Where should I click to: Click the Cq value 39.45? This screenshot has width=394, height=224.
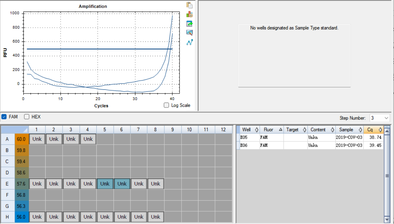(x=375, y=145)
